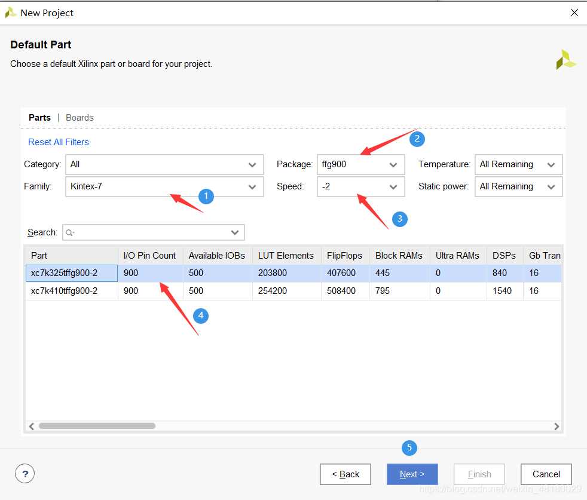Select part xc7k325tffg900-2 row
This screenshot has width=587, height=500.
point(293,273)
